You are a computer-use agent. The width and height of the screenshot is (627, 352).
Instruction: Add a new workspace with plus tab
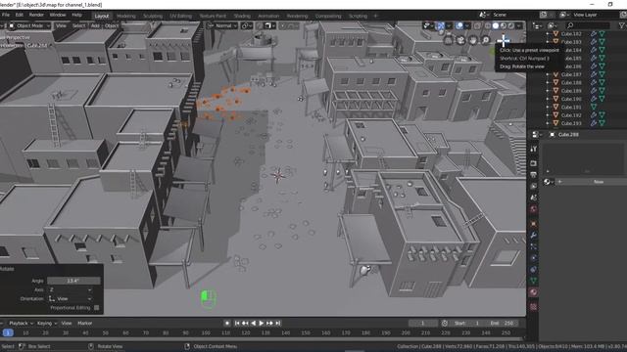click(x=375, y=16)
